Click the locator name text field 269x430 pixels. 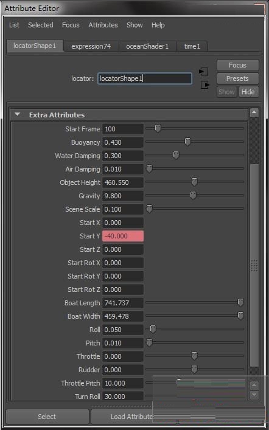[145, 78]
